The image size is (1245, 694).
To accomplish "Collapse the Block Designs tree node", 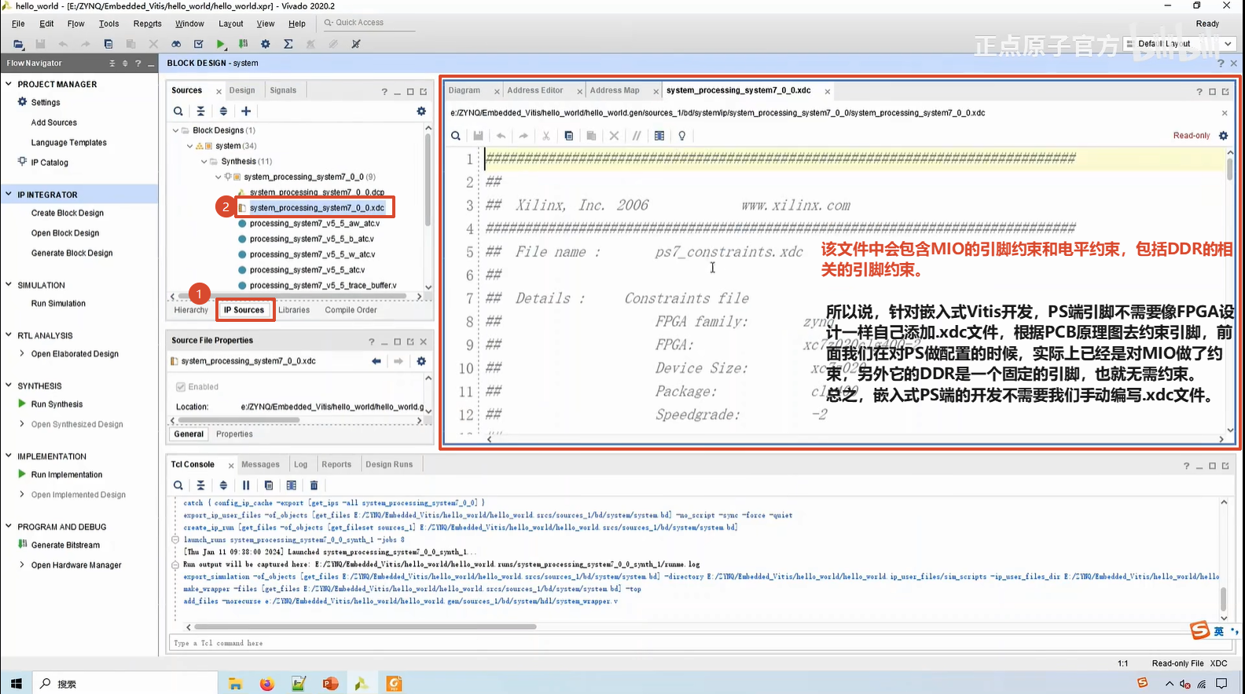I will [175, 130].
